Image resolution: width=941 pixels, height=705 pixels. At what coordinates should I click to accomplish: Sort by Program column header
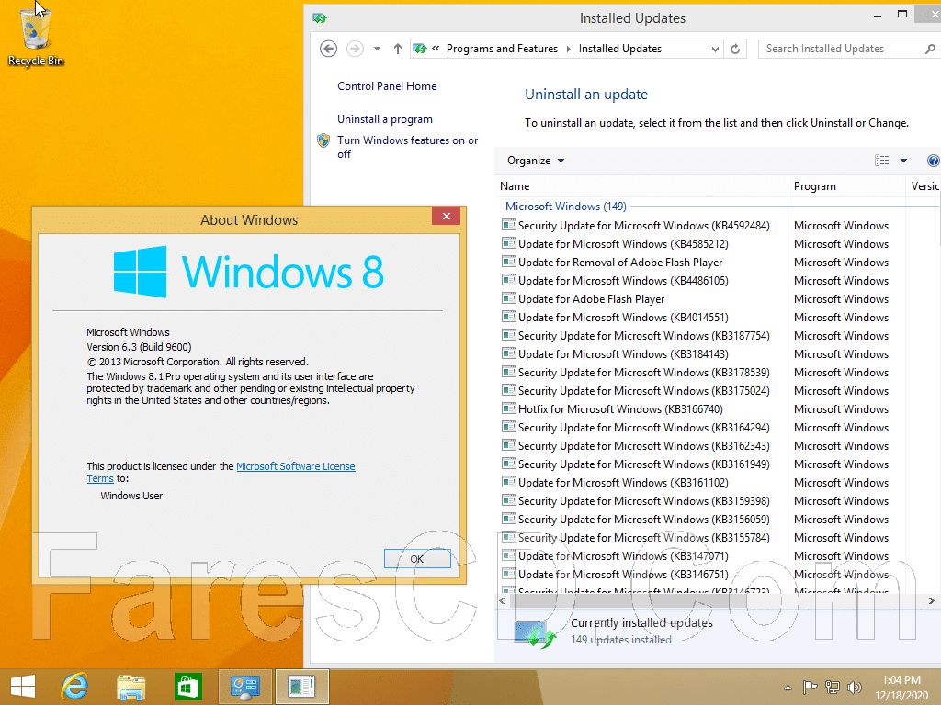coord(845,186)
